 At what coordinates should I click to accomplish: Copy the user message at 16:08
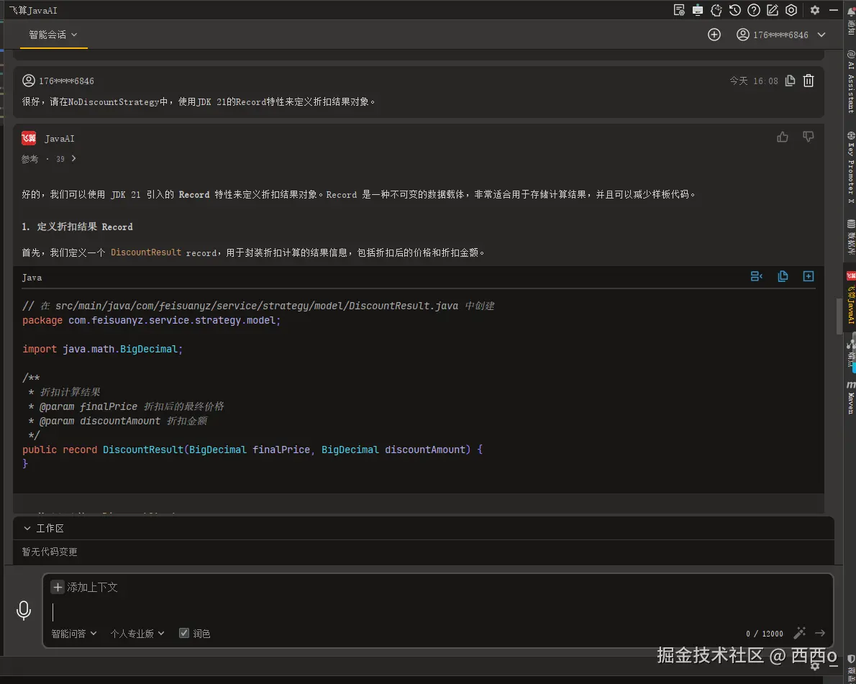pyautogui.click(x=790, y=81)
